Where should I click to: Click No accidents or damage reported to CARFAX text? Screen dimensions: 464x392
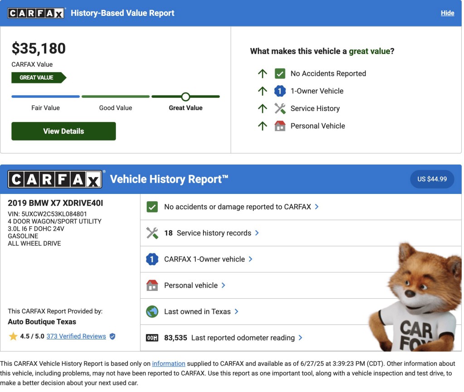[x=237, y=207]
